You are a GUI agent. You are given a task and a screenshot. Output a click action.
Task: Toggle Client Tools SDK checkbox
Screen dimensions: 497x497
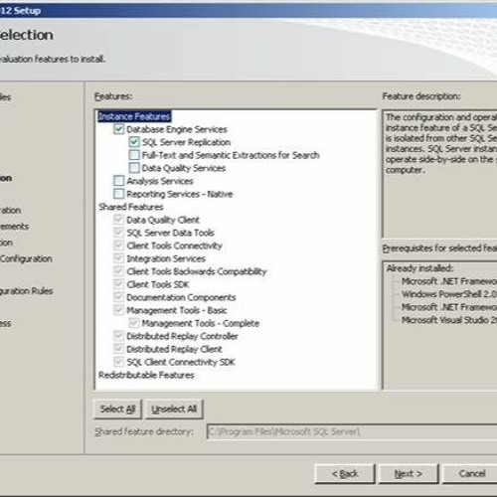click(x=118, y=284)
